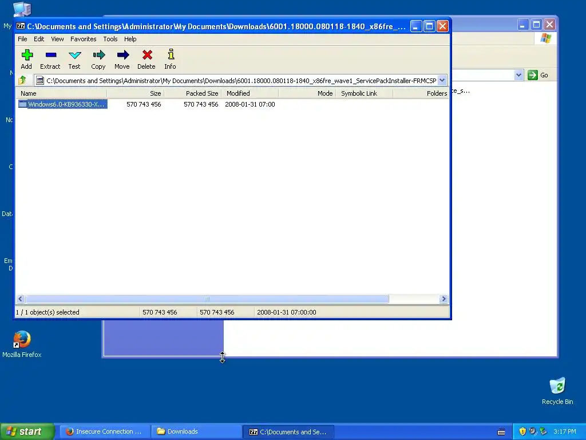
Task: Close the Explorer window behind
Action: [x=549, y=25]
